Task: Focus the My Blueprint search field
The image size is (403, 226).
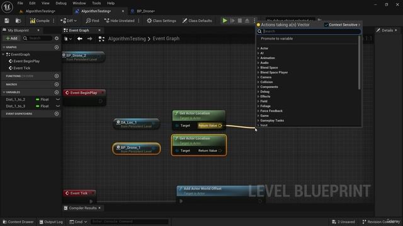Action: 38,38
